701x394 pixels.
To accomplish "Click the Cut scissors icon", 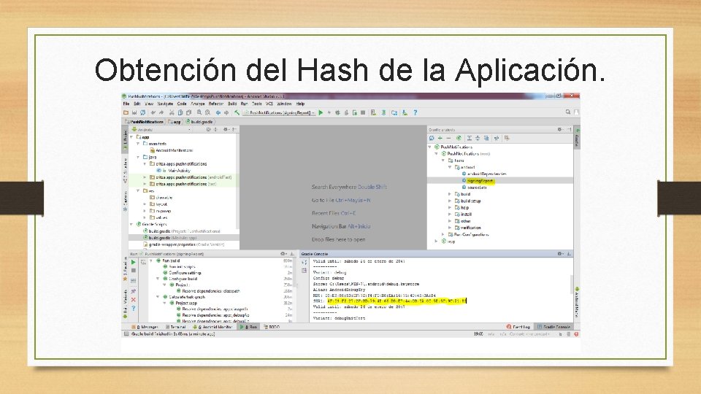I will (172, 112).
